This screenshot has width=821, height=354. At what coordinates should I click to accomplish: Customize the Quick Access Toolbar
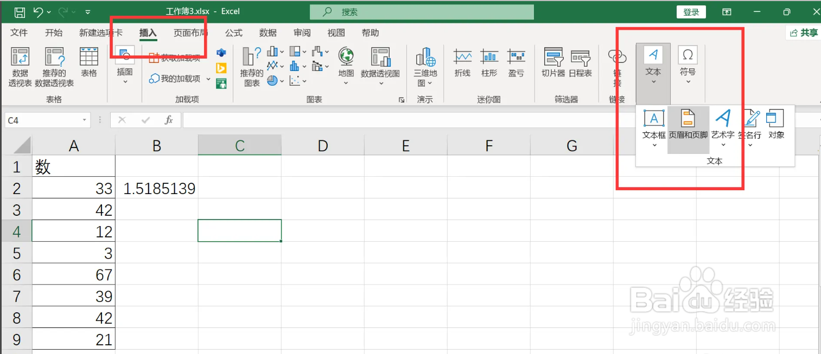pyautogui.click(x=88, y=12)
